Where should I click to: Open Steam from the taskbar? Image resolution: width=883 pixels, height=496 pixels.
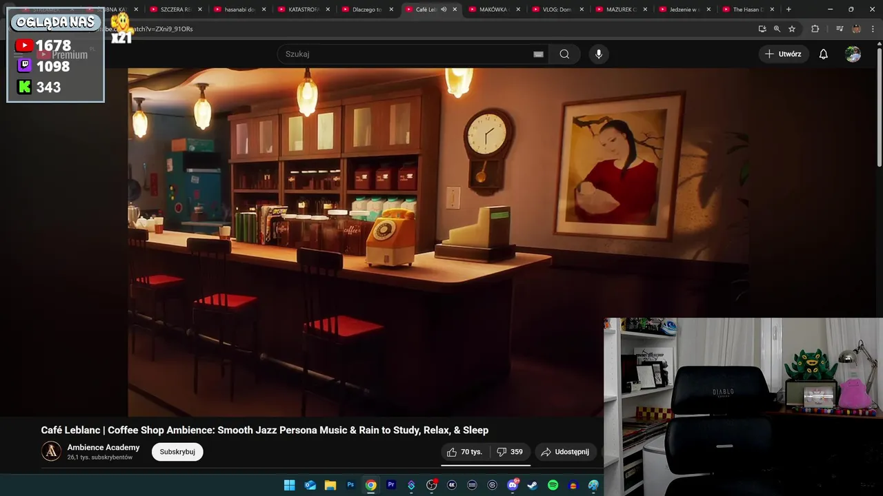click(x=533, y=485)
